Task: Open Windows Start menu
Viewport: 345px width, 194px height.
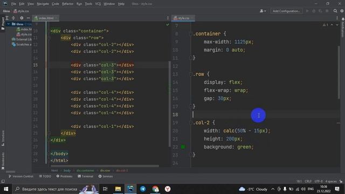Action: pyautogui.click(x=6, y=189)
